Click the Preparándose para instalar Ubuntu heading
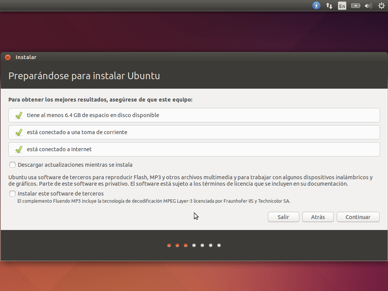This screenshot has height=291, width=388. coord(84,76)
